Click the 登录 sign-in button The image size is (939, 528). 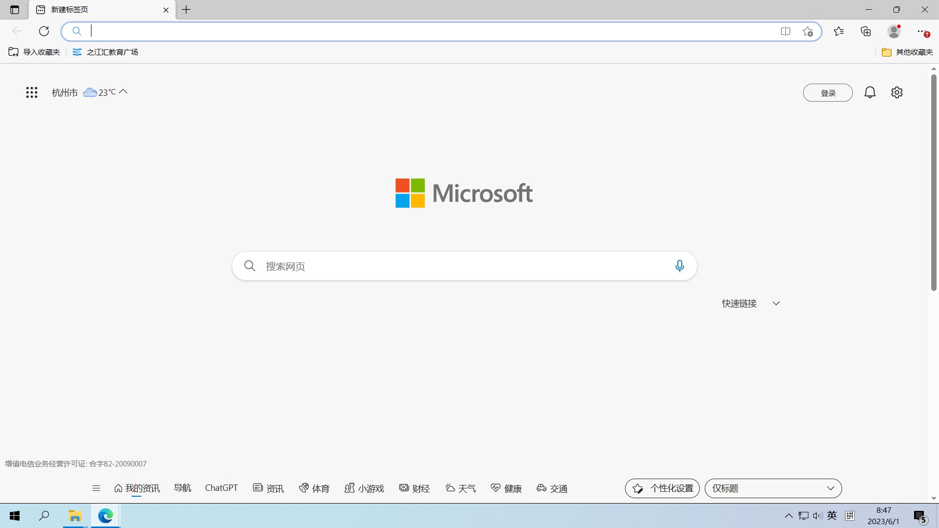coord(827,93)
